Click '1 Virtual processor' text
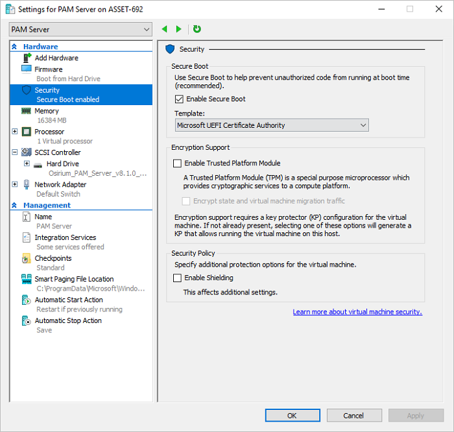454x432 pixels. point(65,141)
